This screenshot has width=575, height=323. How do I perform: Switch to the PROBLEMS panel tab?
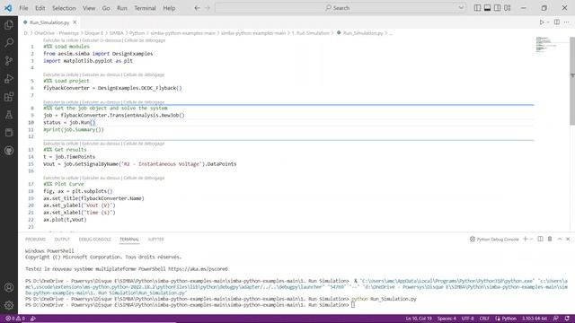[35, 240]
